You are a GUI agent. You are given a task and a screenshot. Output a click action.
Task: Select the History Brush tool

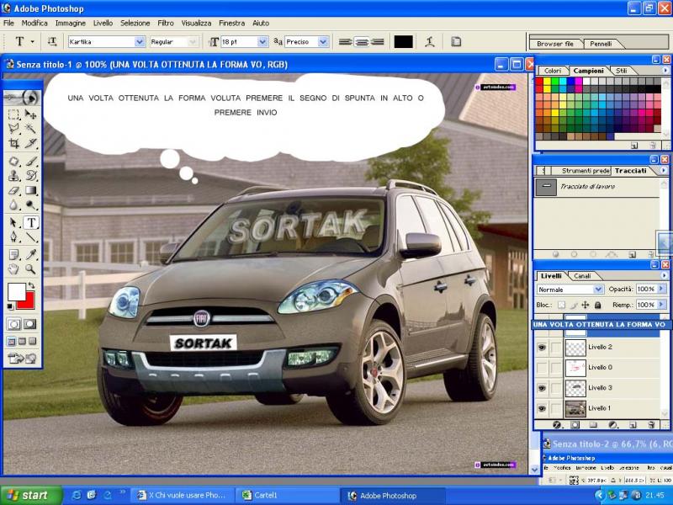[x=30, y=176]
